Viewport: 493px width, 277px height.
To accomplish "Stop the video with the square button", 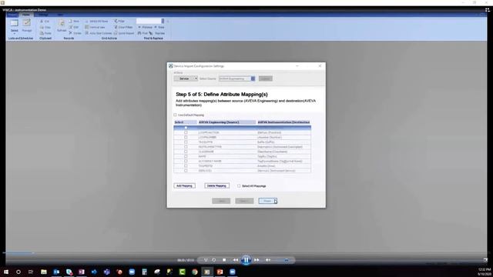I will point(224,260).
